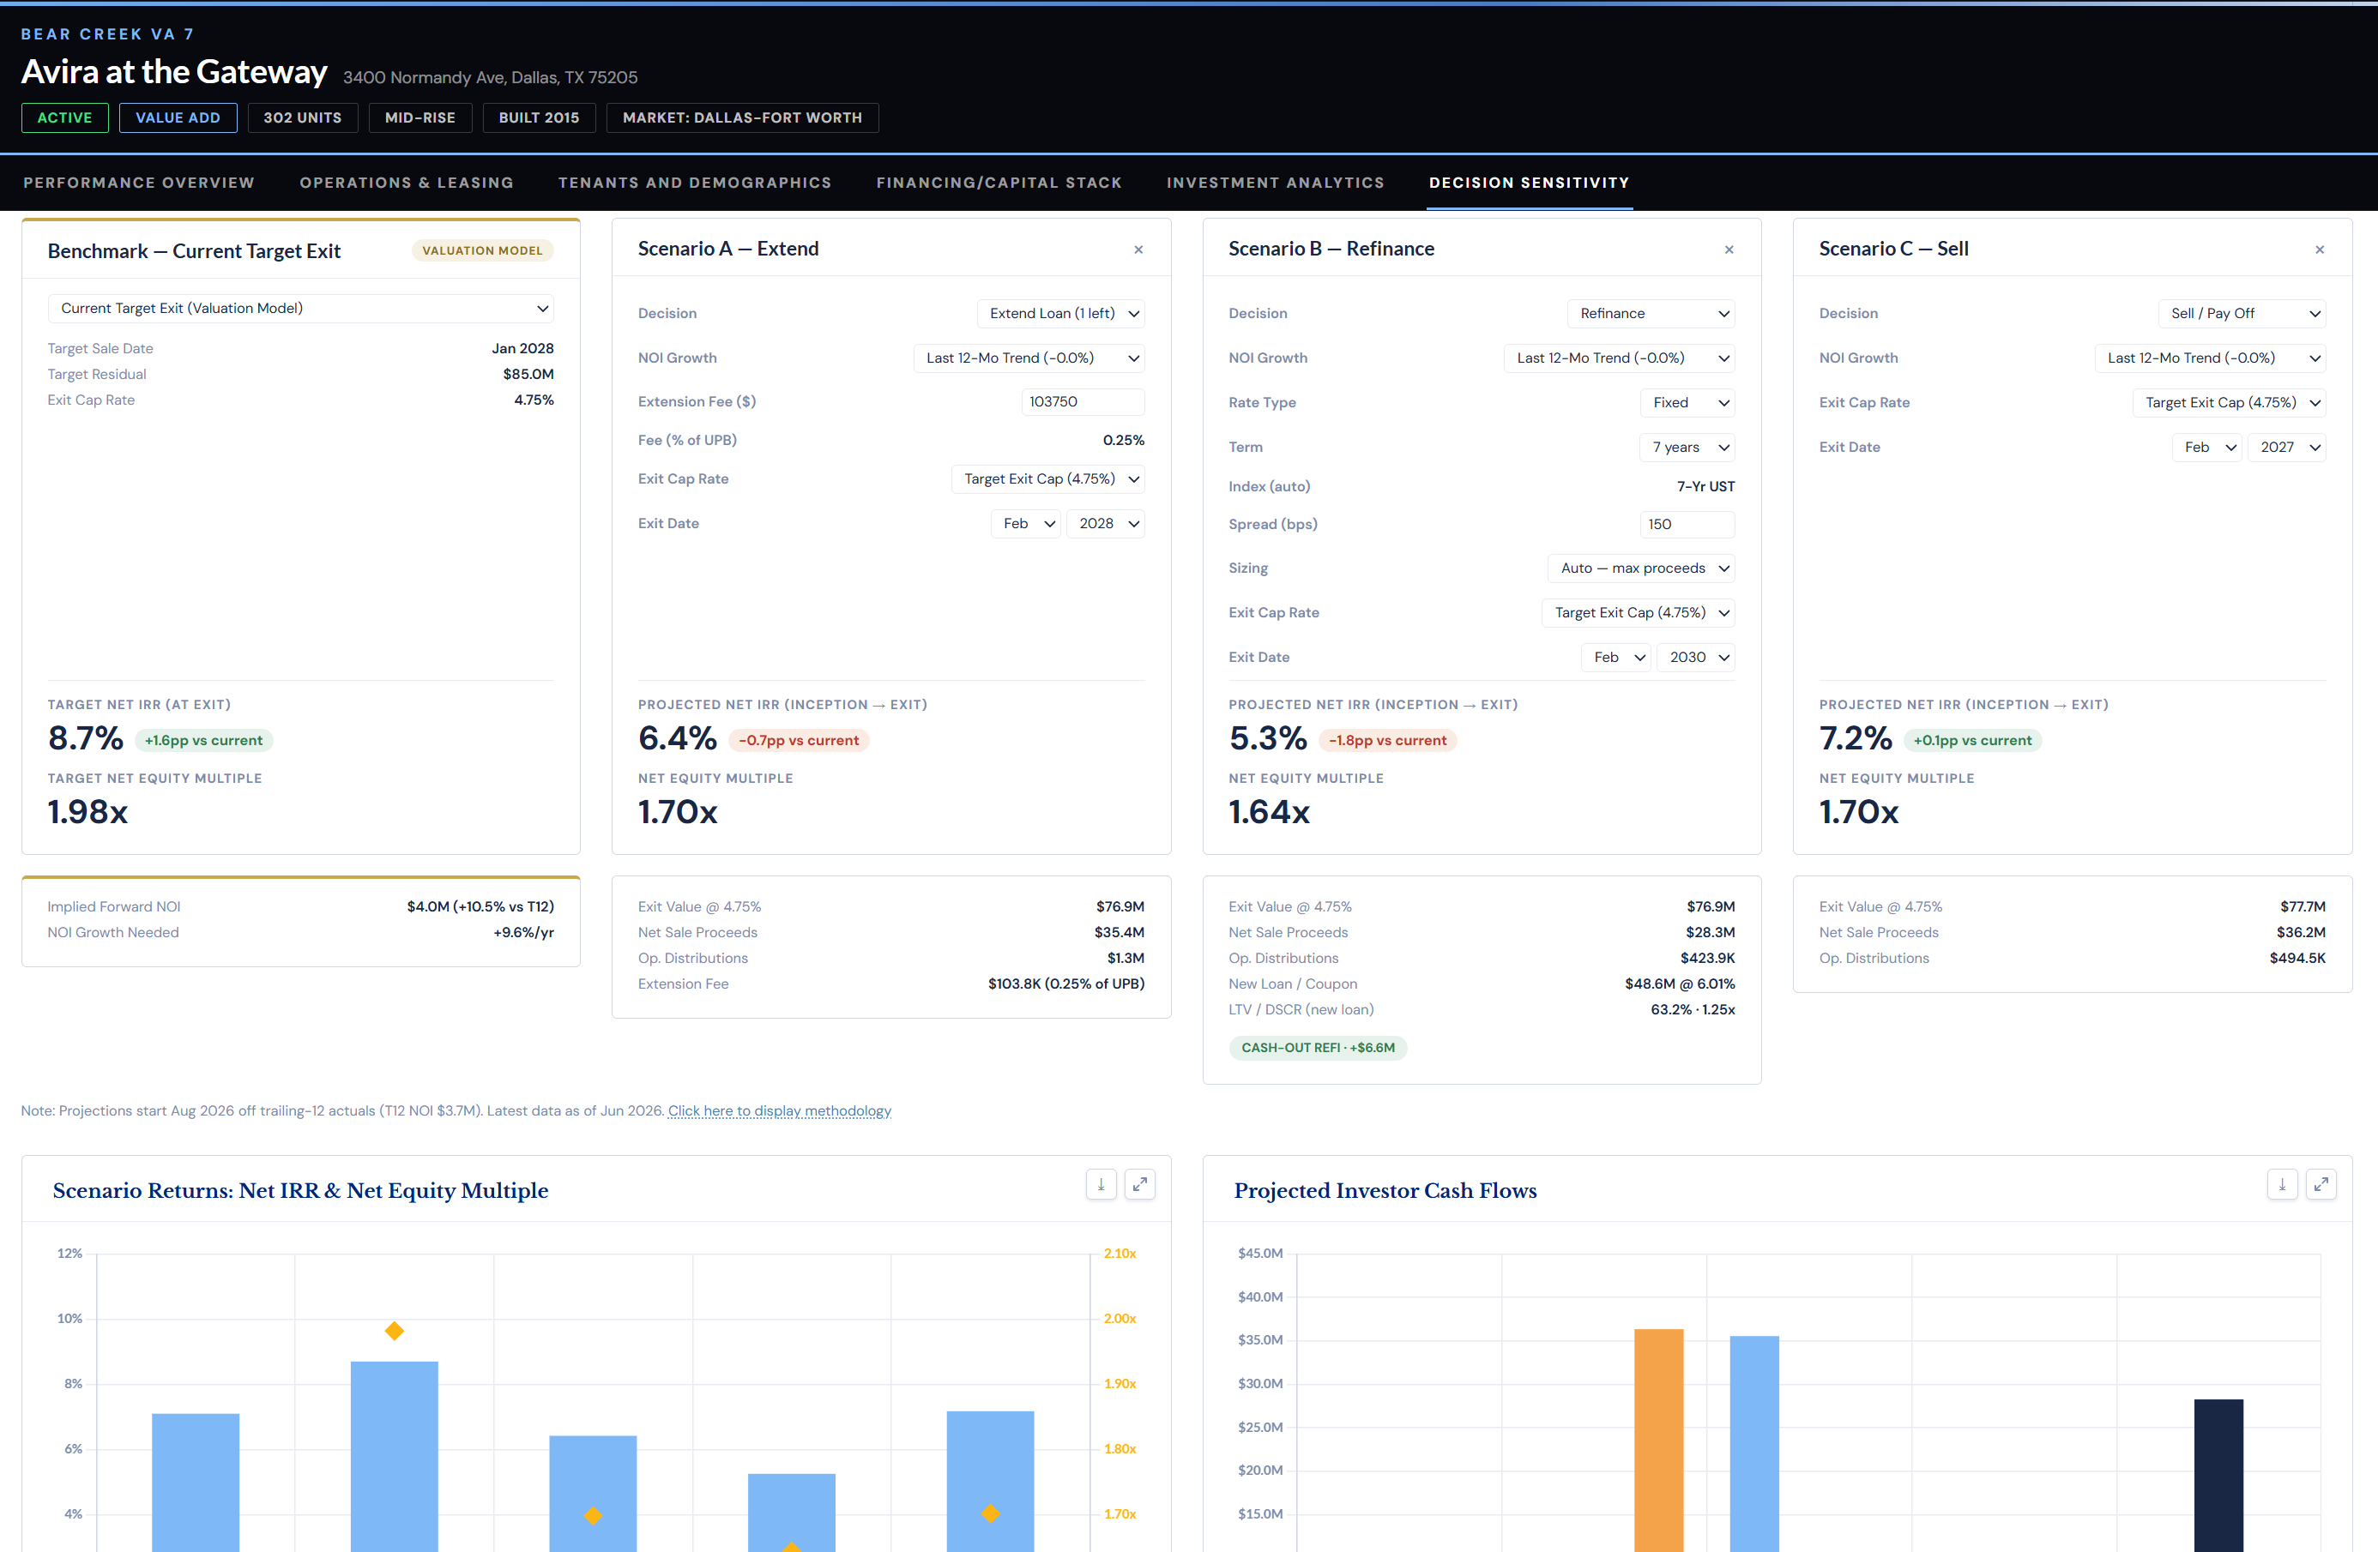This screenshot has width=2378, height=1552.
Task: Open Scenario A exit year 2028 dropdown
Action: (1105, 524)
